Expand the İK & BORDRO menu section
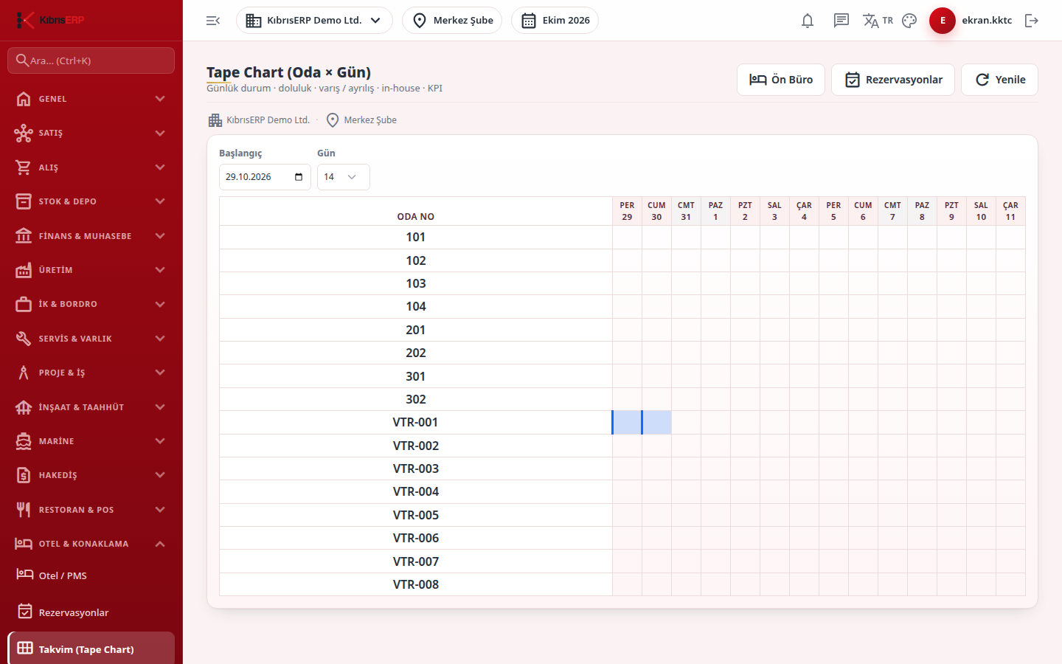 point(91,304)
